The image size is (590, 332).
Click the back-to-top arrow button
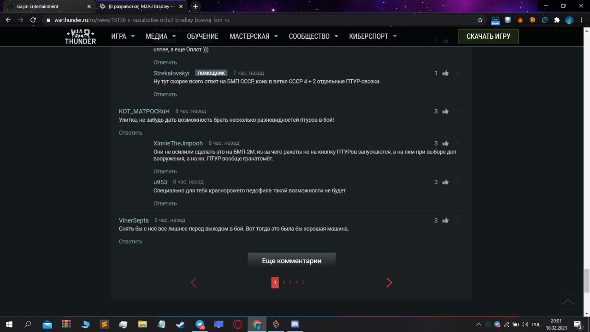(x=568, y=302)
